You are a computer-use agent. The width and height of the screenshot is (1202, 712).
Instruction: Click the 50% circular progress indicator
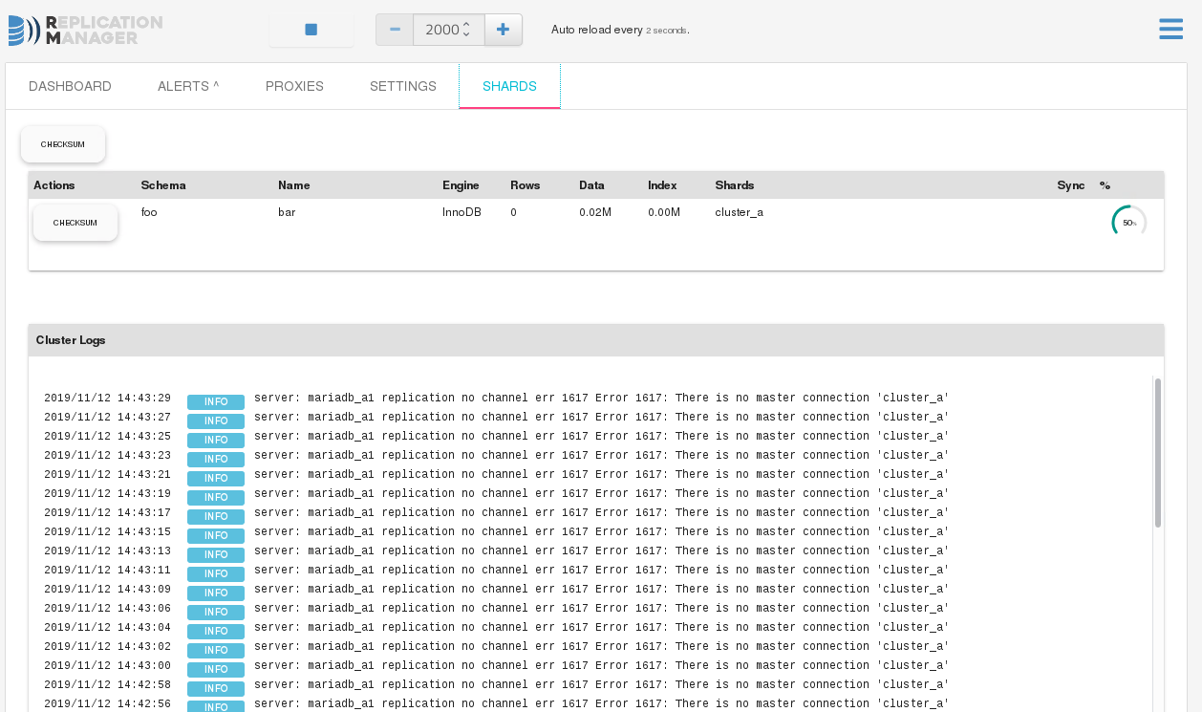pos(1129,223)
